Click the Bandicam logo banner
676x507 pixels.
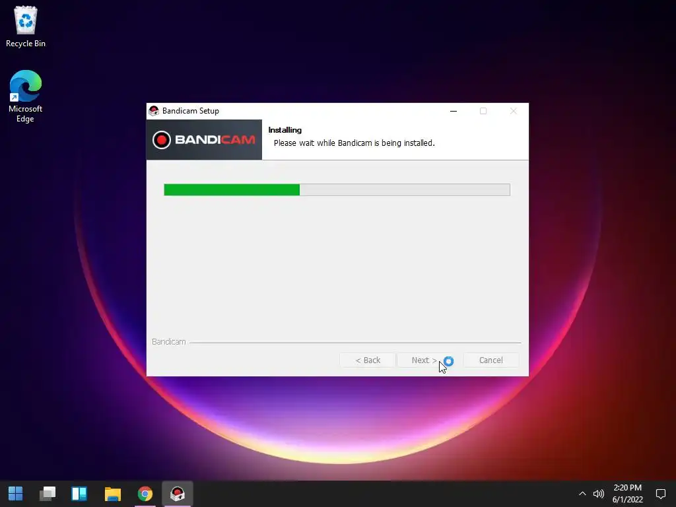pyautogui.click(x=205, y=140)
